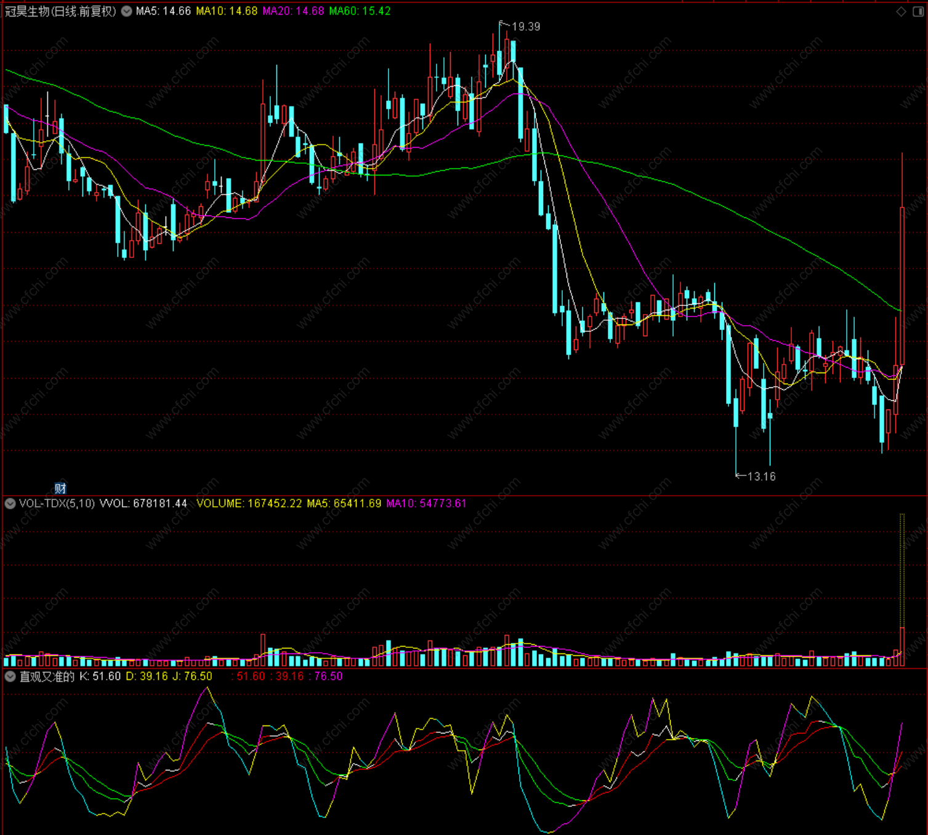This screenshot has height=835, width=928.
Task: Select the yellow MA10 label
Action: 227,11
